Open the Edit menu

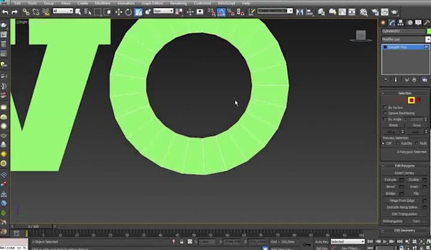click(17, 3)
